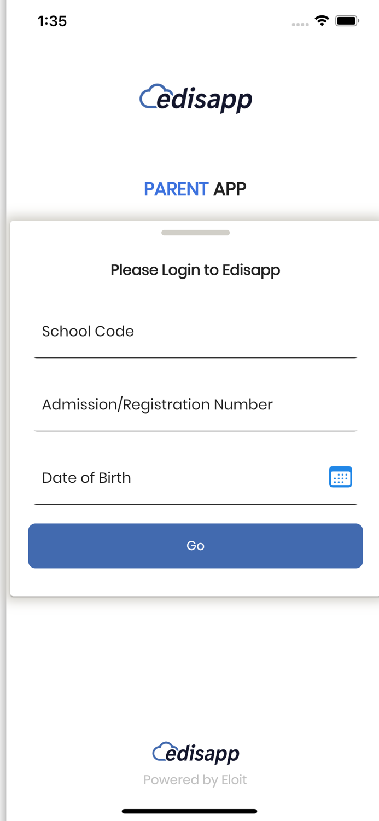Click the Admission/Registration Number field

195,404
